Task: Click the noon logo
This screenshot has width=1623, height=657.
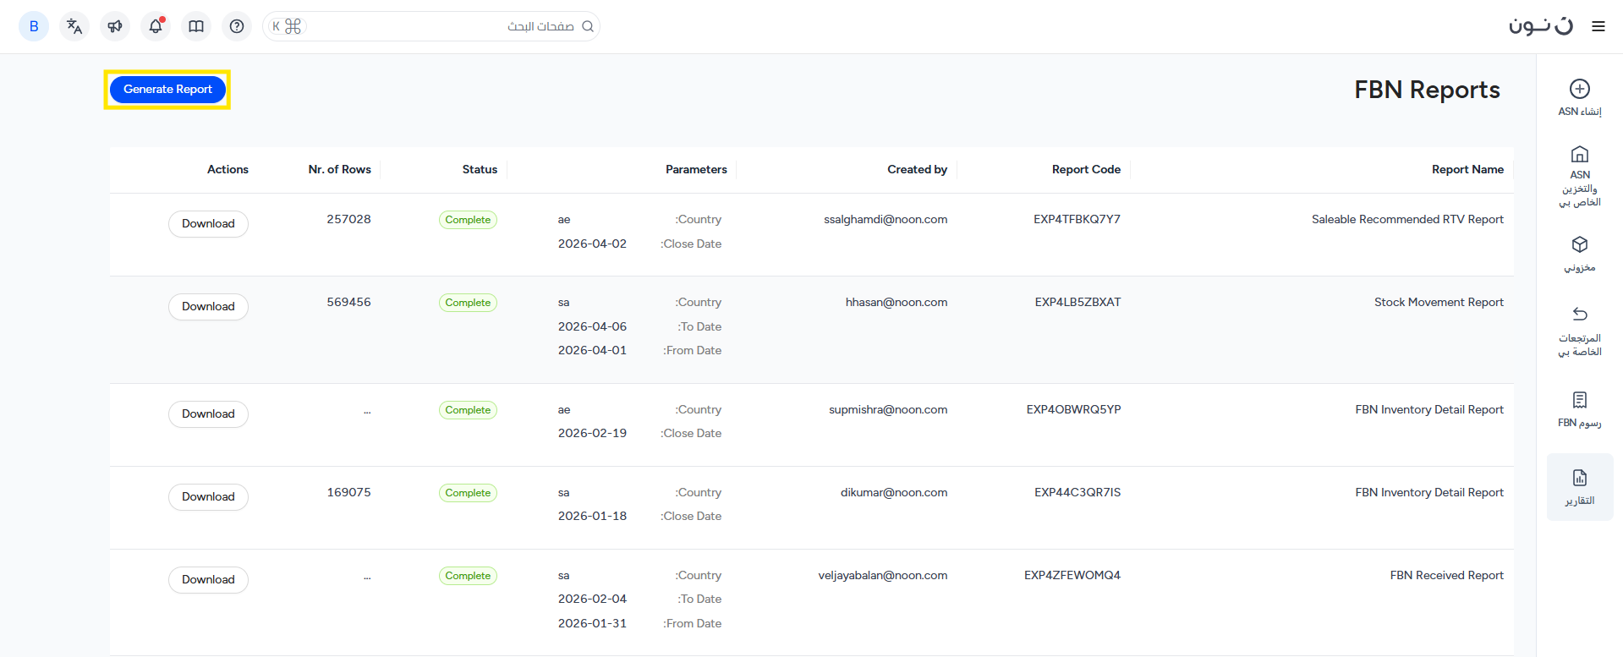Action: coord(1540,26)
